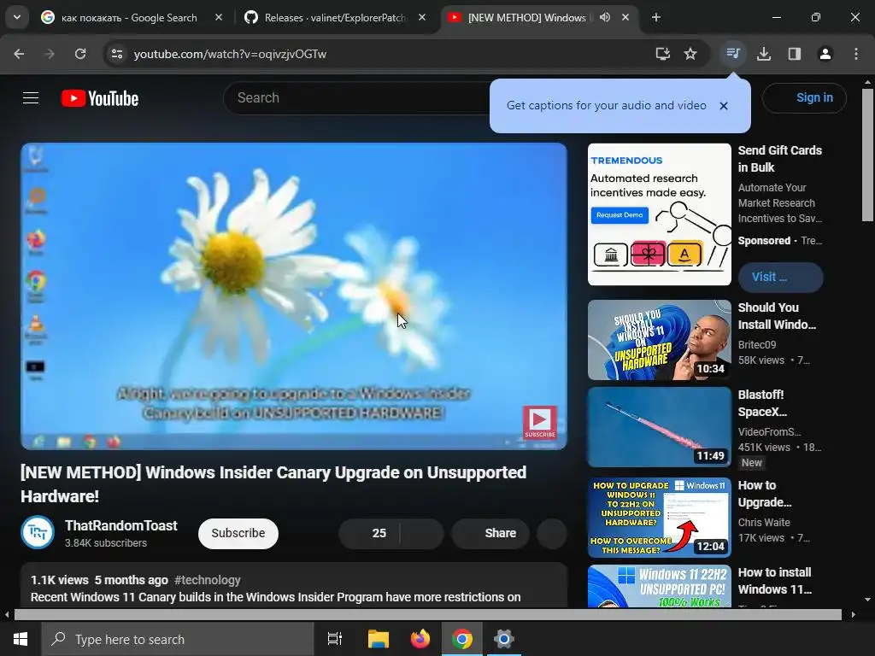Launch Firefox from the taskbar

click(420, 639)
